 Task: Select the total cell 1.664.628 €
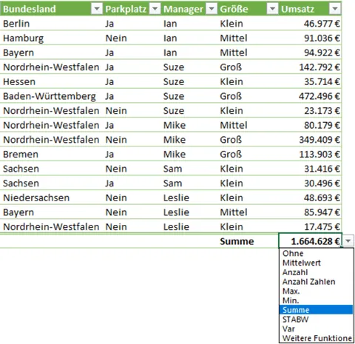point(310,240)
